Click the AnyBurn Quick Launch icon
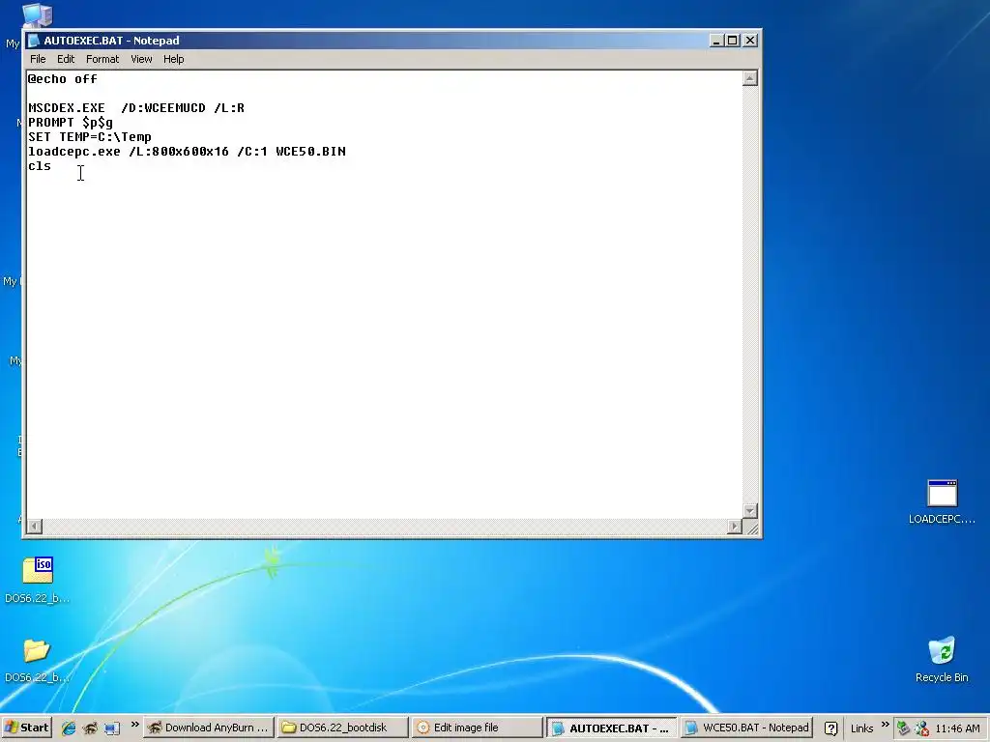This screenshot has height=742, width=990. click(x=90, y=728)
